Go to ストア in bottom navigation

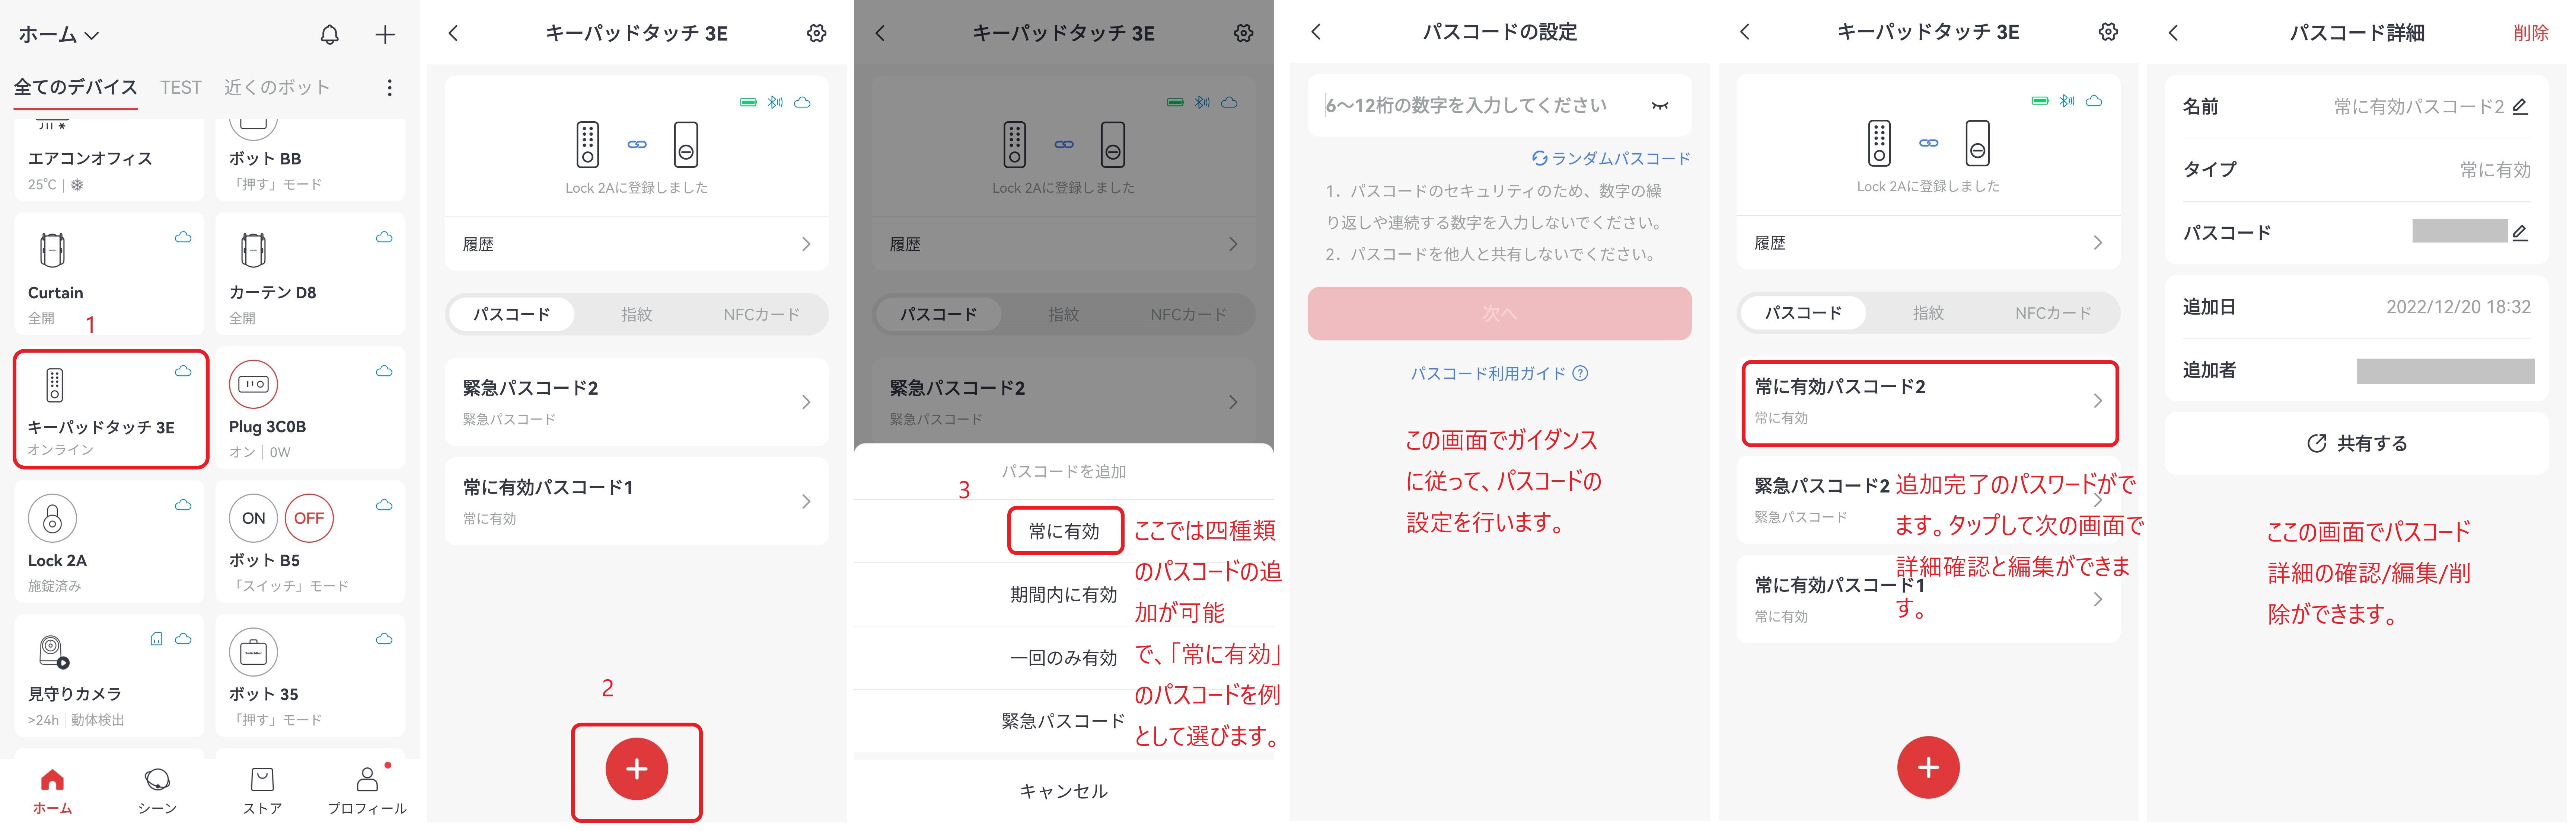click(x=262, y=791)
